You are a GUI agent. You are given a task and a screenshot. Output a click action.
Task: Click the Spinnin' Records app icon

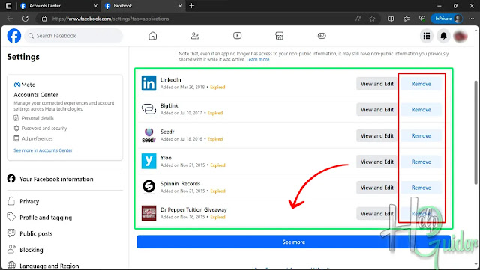[x=148, y=187]
